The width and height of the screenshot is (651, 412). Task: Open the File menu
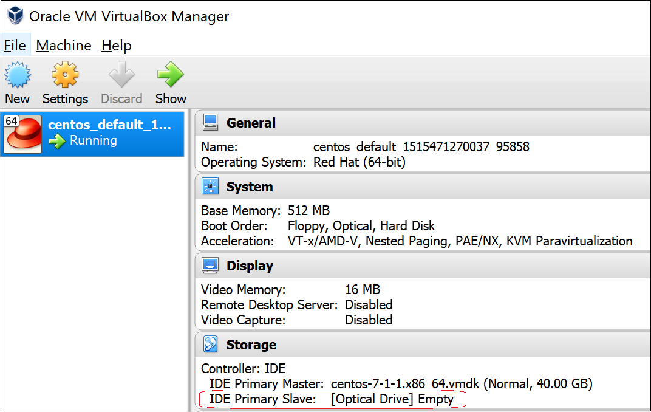(x=16, y=45)
